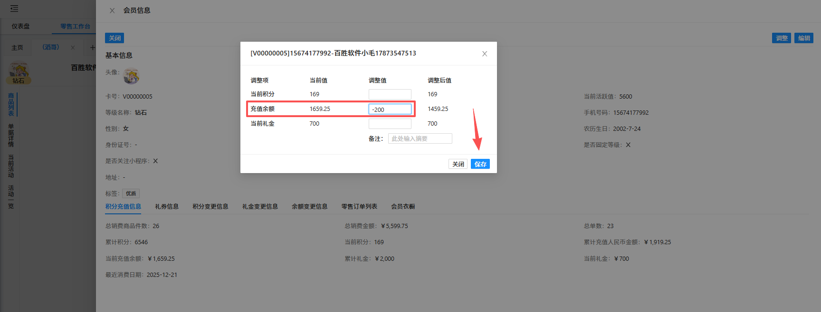Click the 最近消费日期 2025-12-21 text
Image resolution: width=821 pixels, height=312 pixels.
pyautogui.click(x=141, y=275)
